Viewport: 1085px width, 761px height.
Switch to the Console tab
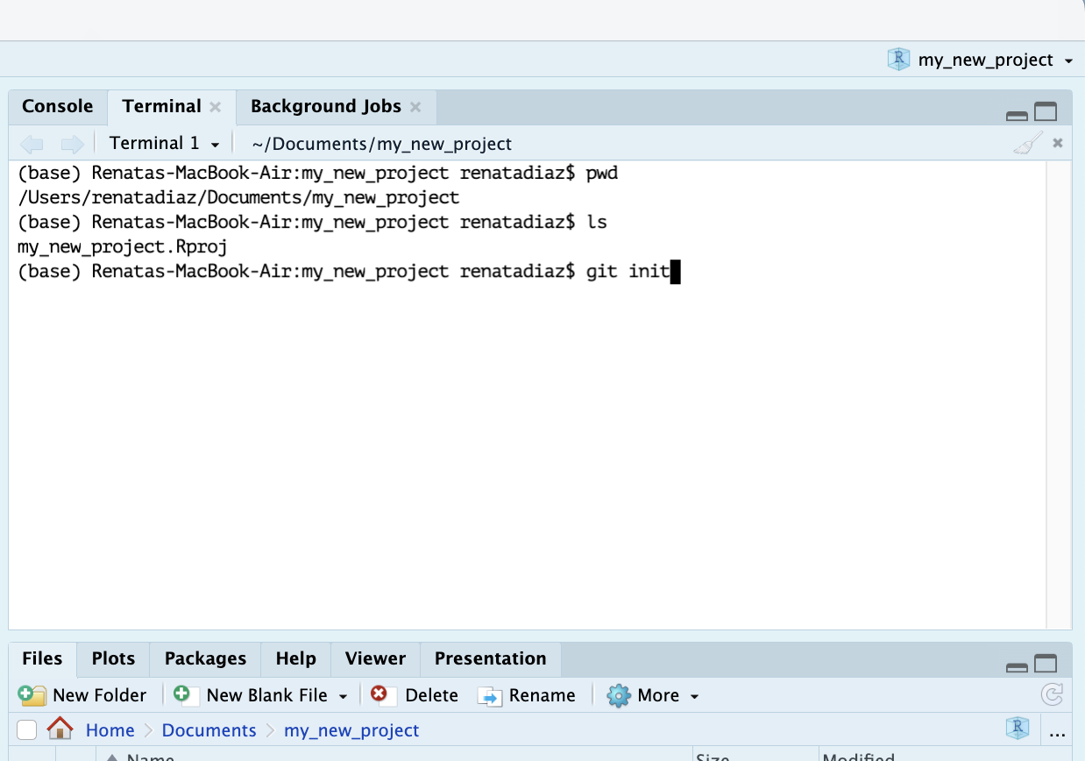coord(57,106)
